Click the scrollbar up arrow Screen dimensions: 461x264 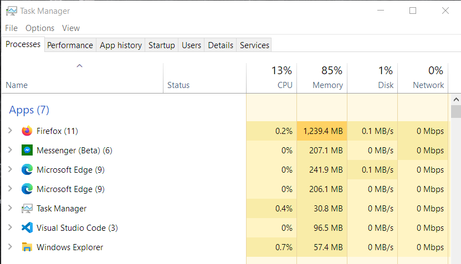click(x=456, y=100)
